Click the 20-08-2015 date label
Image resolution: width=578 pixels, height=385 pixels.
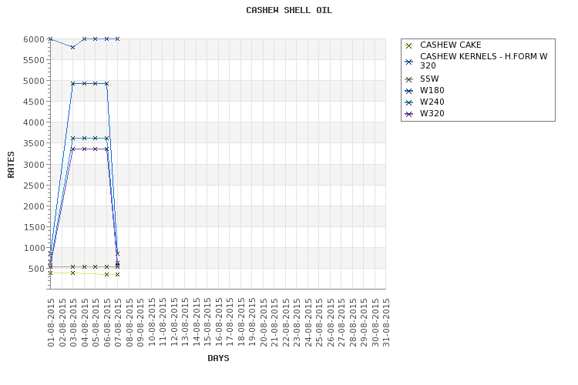264,323
